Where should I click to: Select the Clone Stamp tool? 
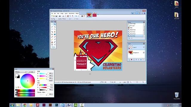tap(52, 42)
